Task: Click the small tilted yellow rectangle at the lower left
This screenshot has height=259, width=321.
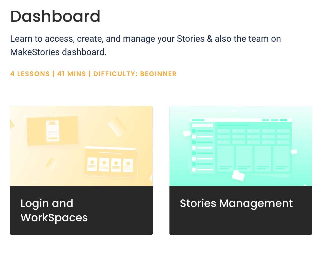Action: [51, 164]
